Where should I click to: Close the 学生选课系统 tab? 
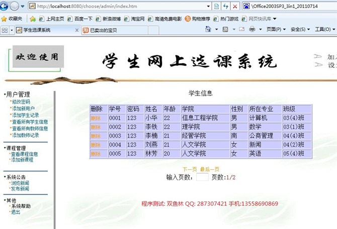coord(77,30)
